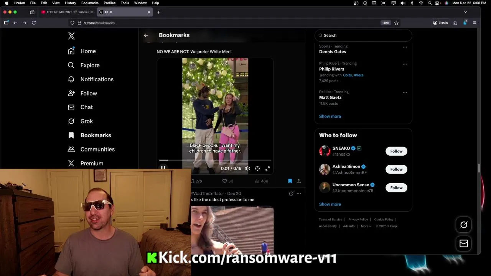
Task: Enter fullscreen on the video
Action: point(267,168)
